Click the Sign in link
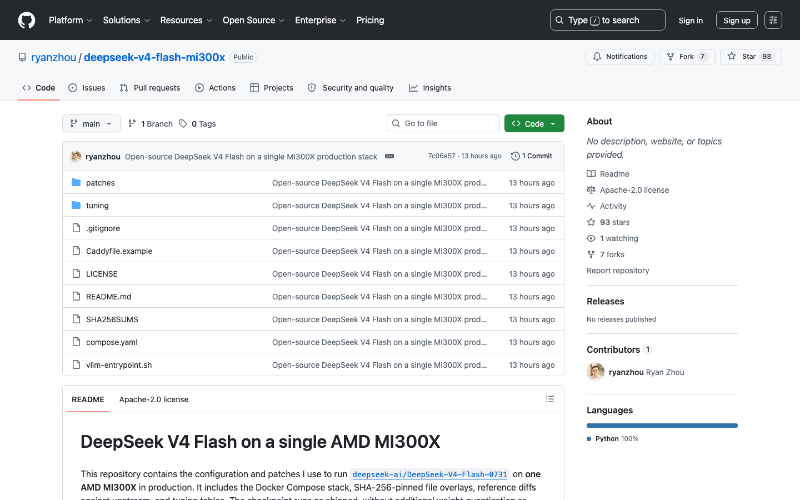The image size is (800, 500). 691,21
